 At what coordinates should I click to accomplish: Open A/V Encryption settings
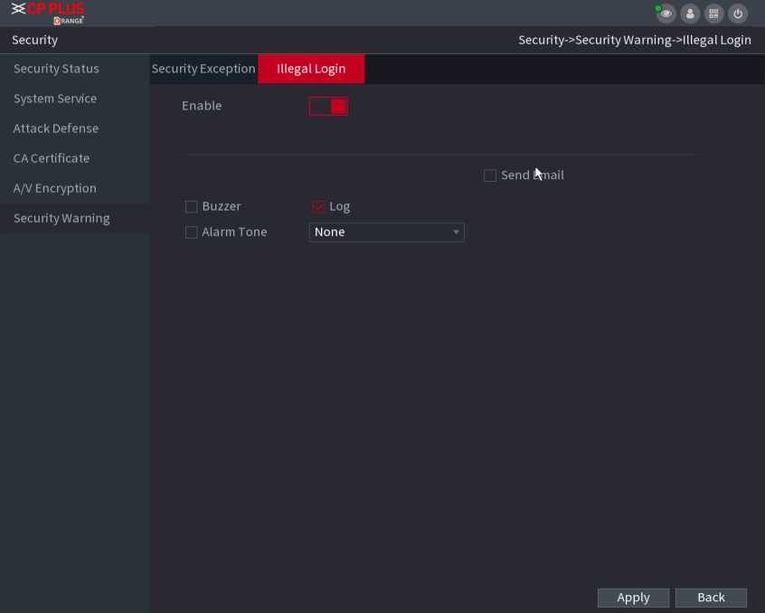[55, 188]
